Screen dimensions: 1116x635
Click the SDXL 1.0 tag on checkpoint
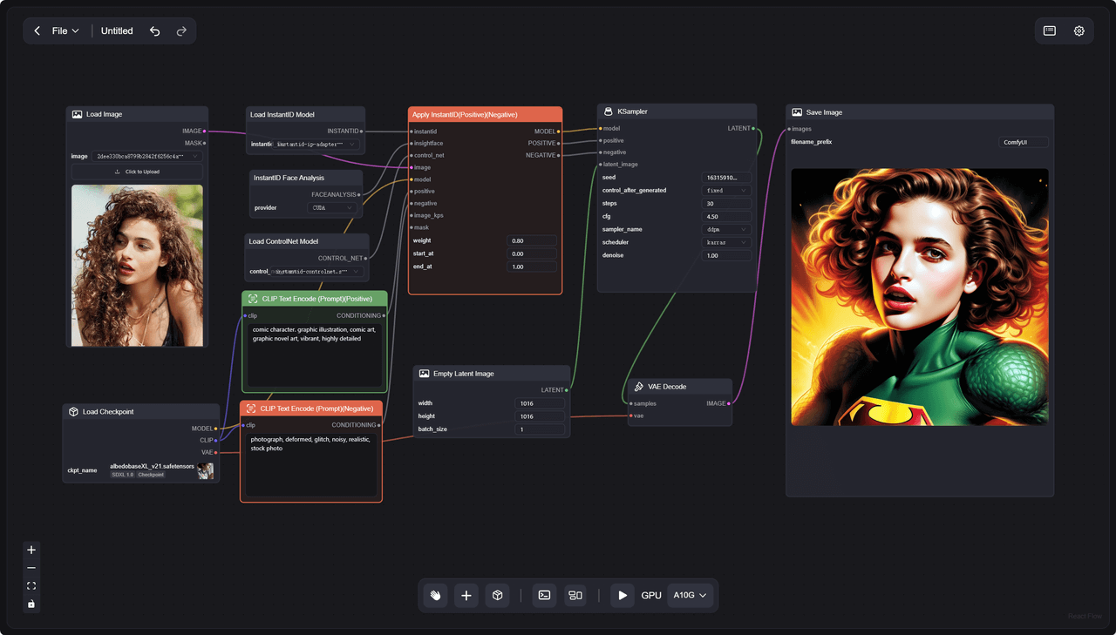pyautogui.click(x=122, y=475)
